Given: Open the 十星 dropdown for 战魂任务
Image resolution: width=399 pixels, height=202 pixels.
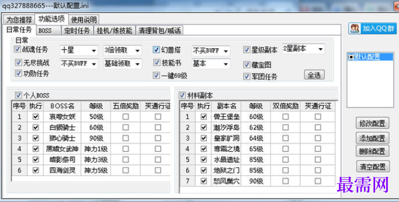Looking at the screenshot, I should pos(78,50).
